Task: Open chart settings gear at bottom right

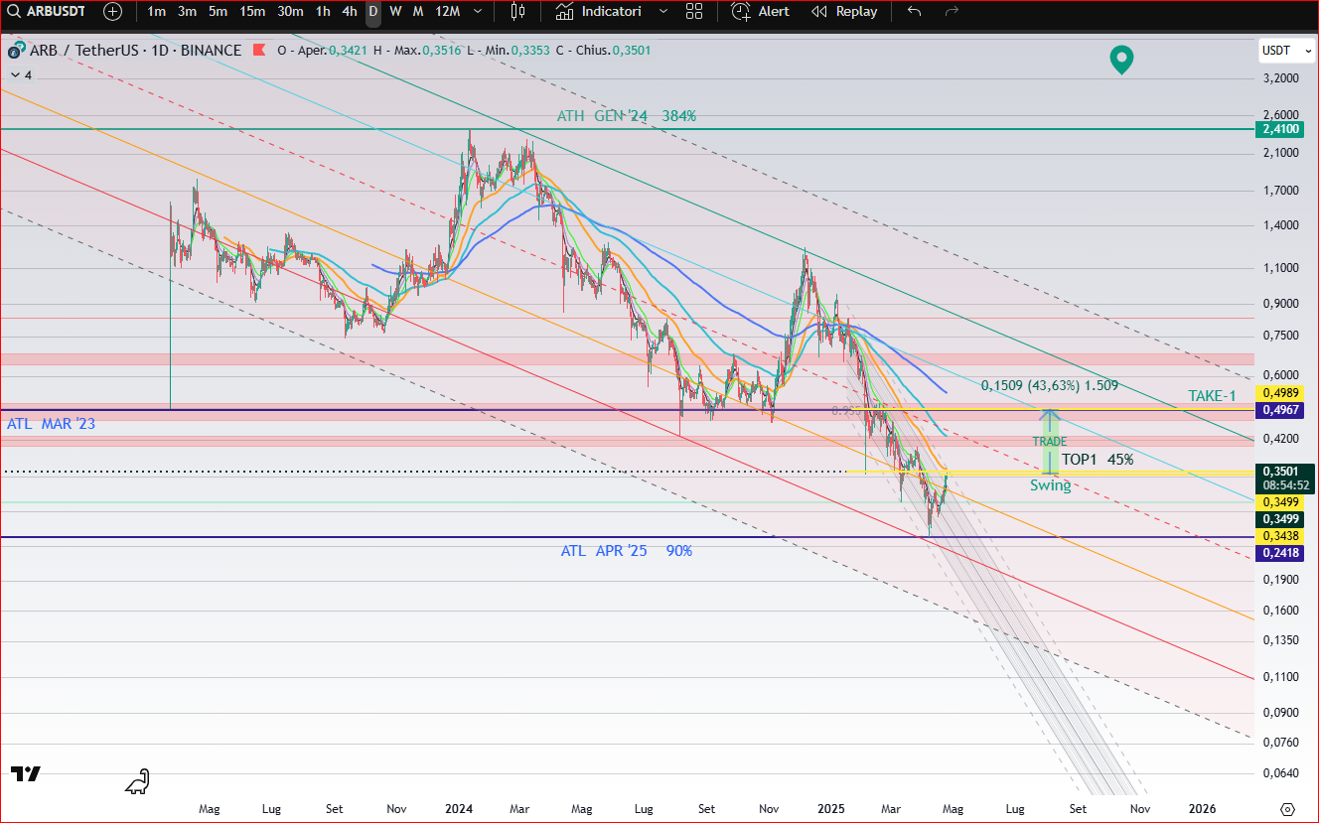Action: click(1287, 809)
